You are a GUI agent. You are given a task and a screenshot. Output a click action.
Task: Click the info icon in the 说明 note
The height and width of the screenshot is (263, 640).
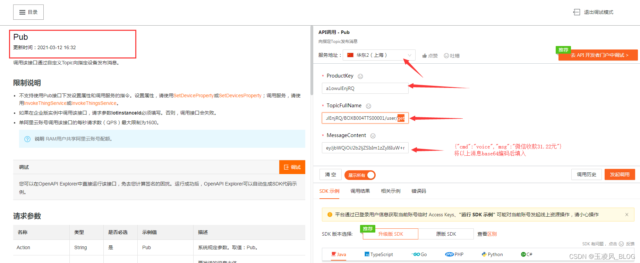tap(27, 139)
